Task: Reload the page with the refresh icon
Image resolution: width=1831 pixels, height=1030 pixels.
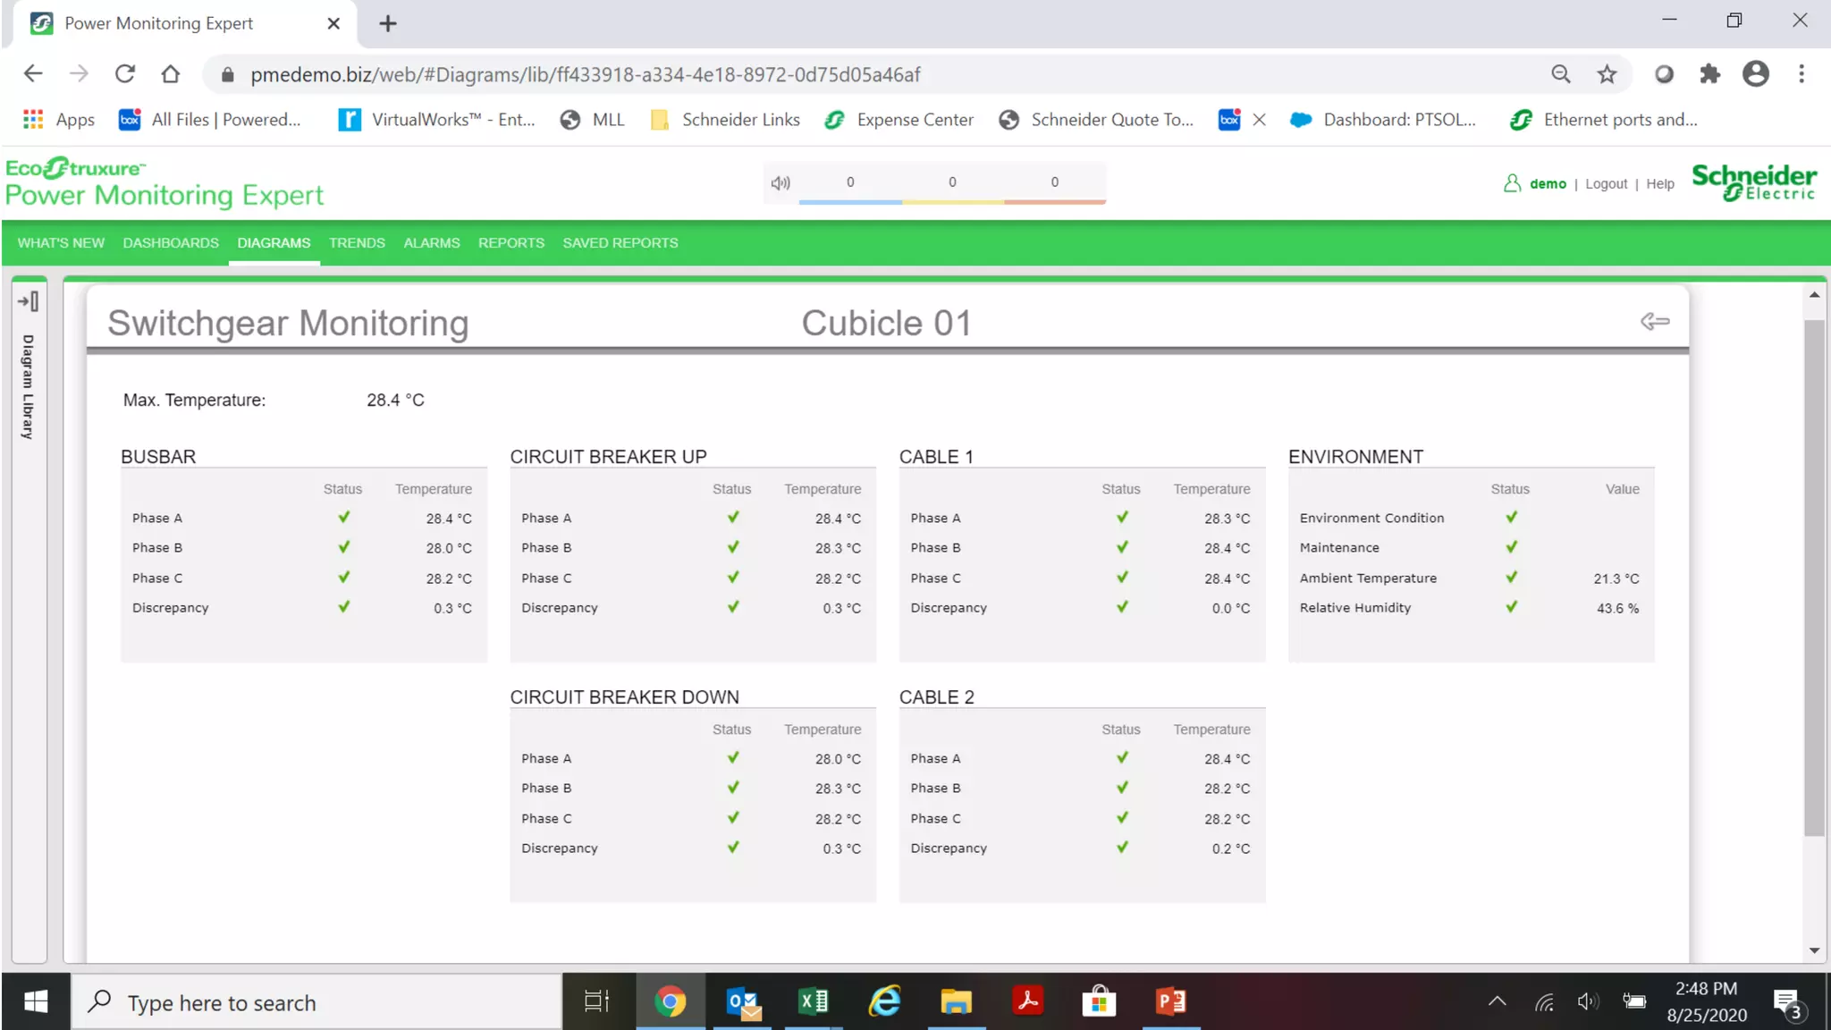Action: (125, 74)
